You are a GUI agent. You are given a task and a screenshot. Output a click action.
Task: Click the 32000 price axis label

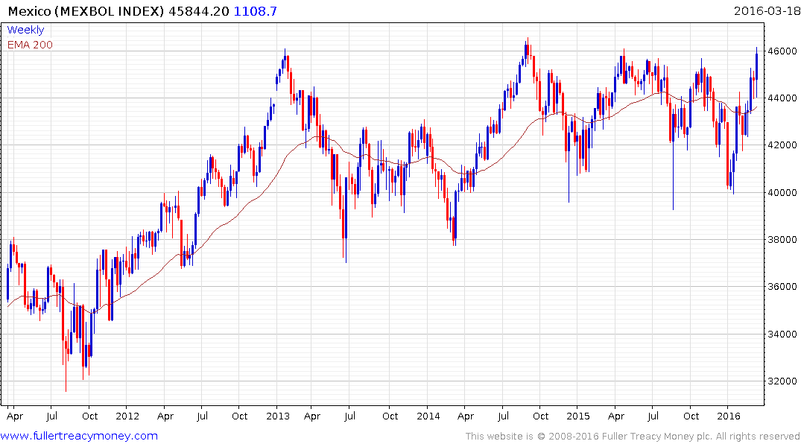pos(782,381)
